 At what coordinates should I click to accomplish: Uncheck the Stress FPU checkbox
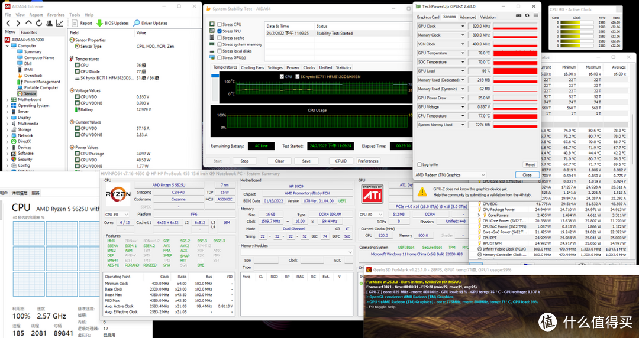[220, 31]
